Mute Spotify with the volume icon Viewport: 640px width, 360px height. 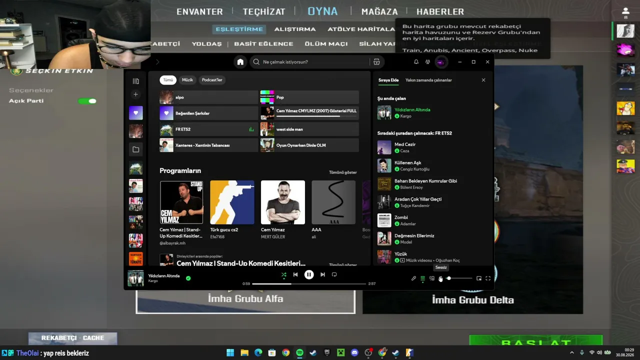440,278
